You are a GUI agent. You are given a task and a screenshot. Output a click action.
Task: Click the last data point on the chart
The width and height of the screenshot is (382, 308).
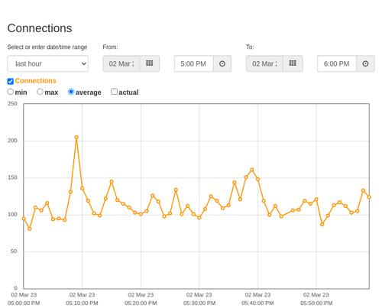point(369,197)
